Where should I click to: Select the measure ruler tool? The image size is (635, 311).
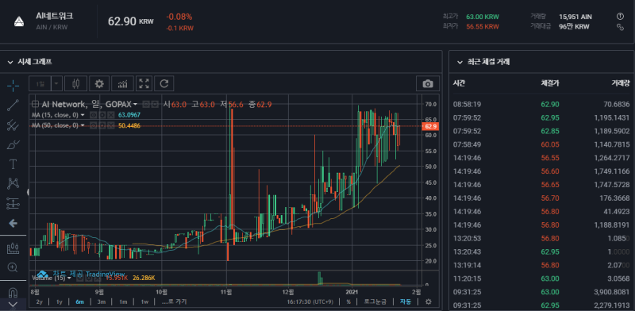point(13,248)
